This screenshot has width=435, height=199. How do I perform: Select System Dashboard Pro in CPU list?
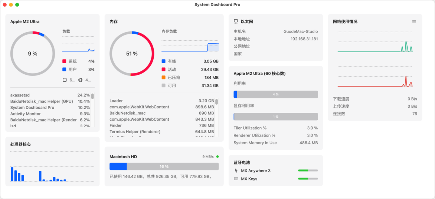pyautogui.click(x=50, y=108)
